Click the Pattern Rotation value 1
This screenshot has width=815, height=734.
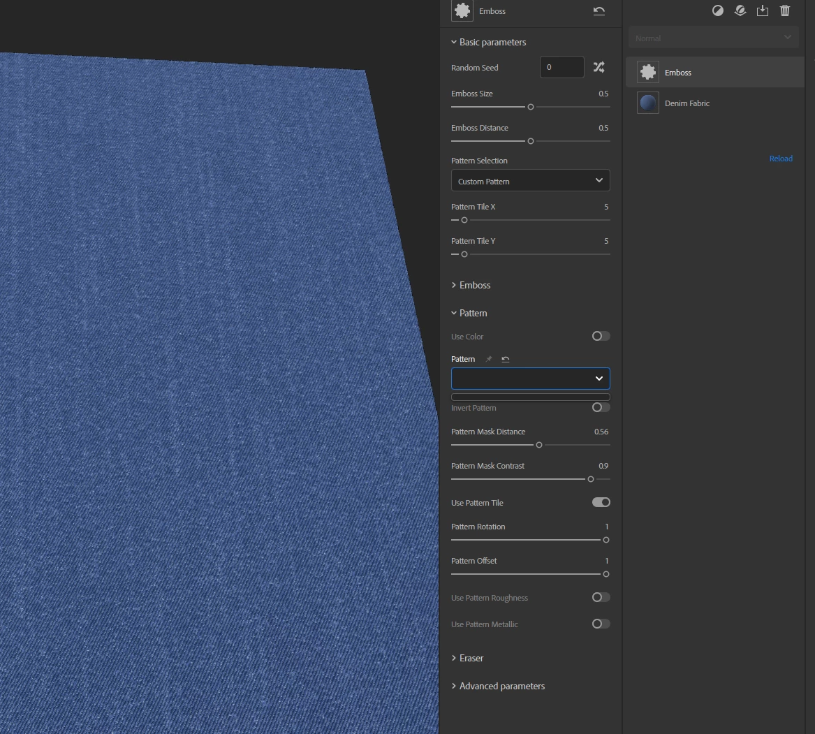[x=607, y=527]
